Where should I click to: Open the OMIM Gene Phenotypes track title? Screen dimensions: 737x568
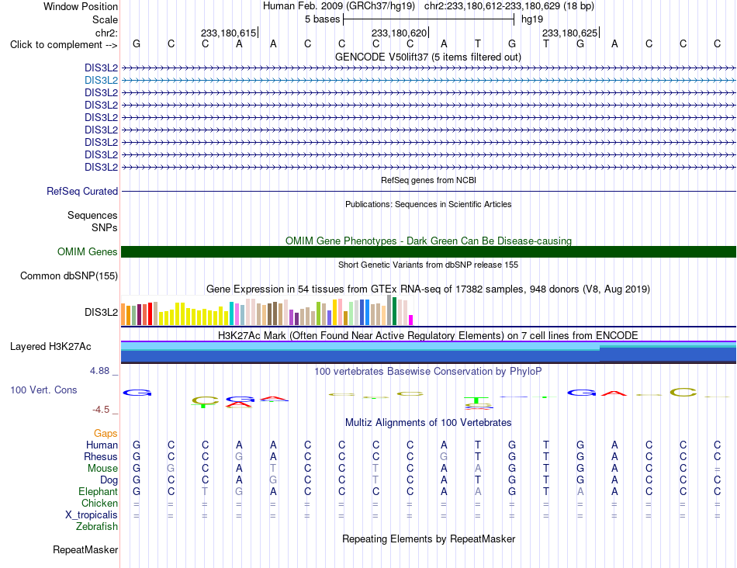428,241
